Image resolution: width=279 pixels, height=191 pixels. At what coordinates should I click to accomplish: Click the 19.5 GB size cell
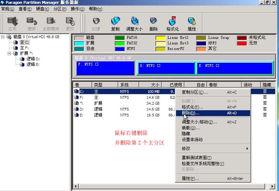click(x=153, y=115)
